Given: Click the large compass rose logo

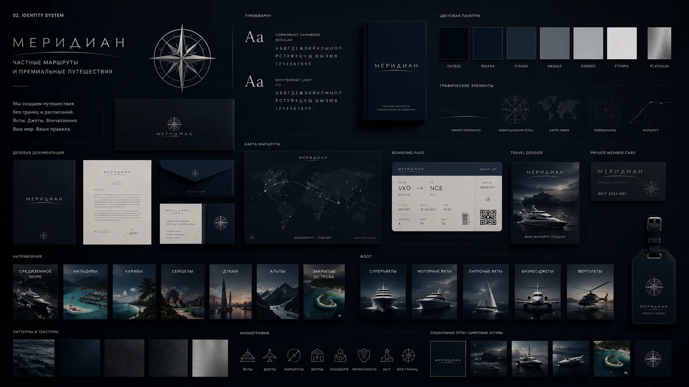Looking at the screenshot, I should point(182,58).
